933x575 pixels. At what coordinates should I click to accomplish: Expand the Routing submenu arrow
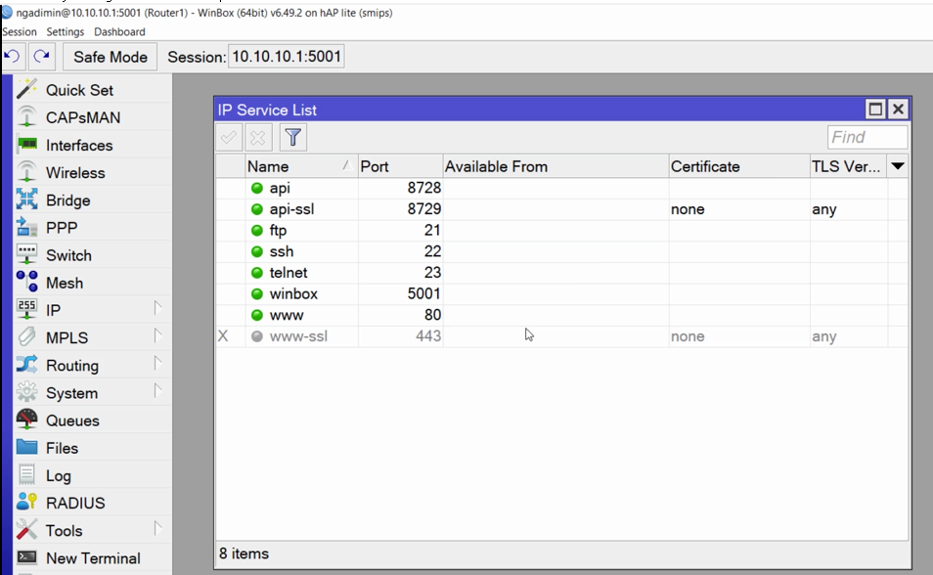coord(157,363)
